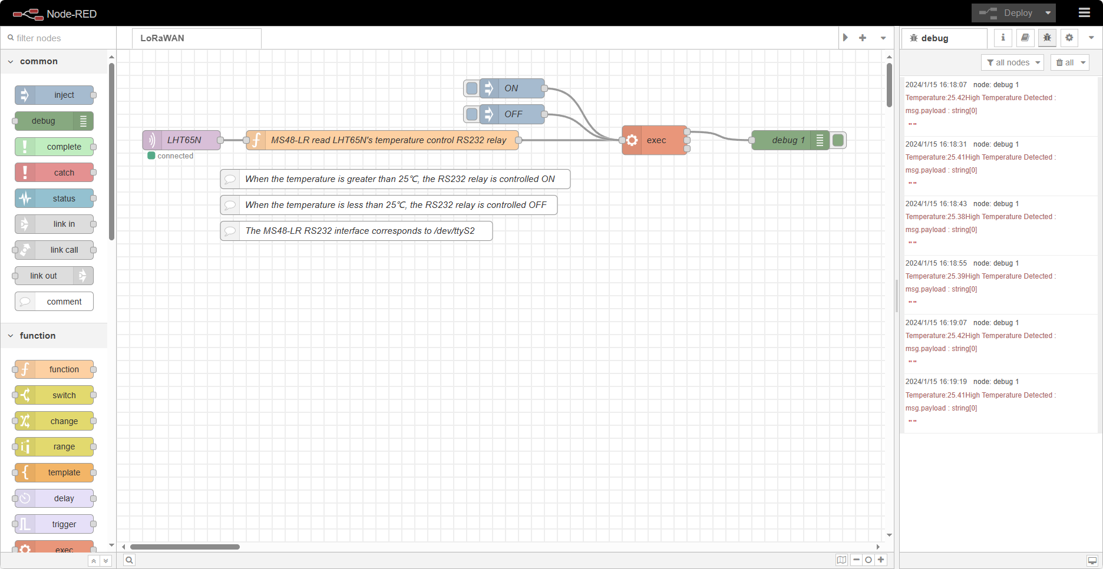Select the link out palette node
The image size is (1103, 569).
coord(54,276)
